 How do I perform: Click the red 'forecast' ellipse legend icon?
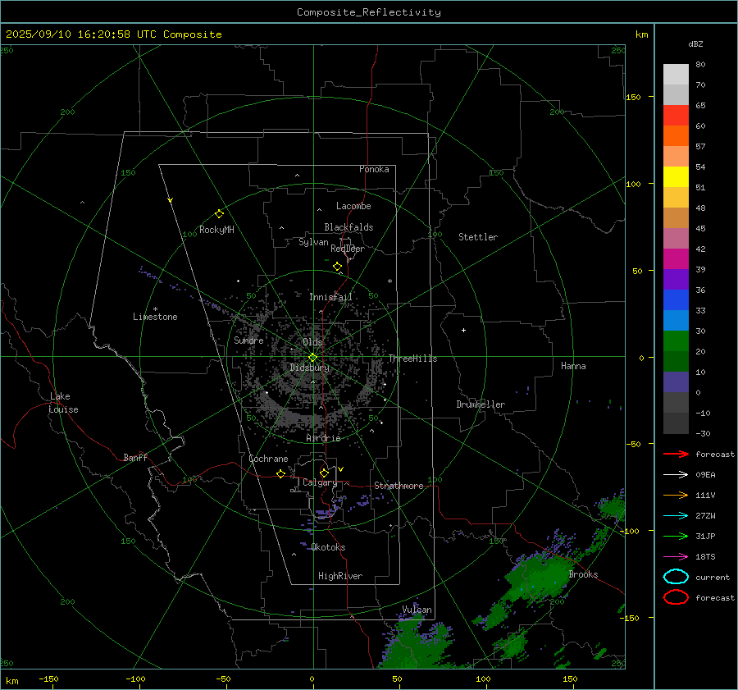tap(676, 597)
